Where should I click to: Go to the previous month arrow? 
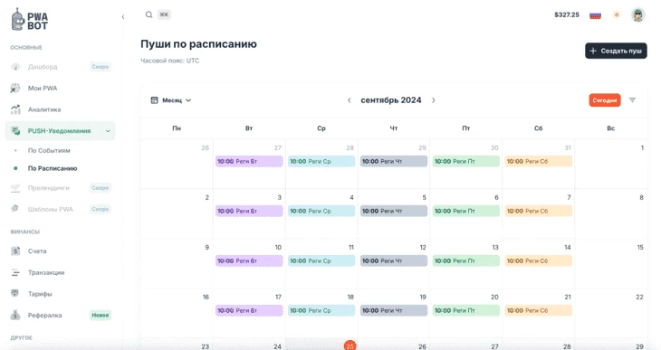click(349, 100)
